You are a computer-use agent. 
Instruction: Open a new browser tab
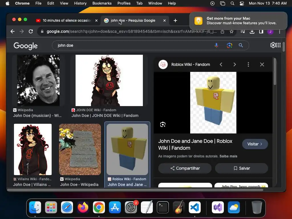175,21
